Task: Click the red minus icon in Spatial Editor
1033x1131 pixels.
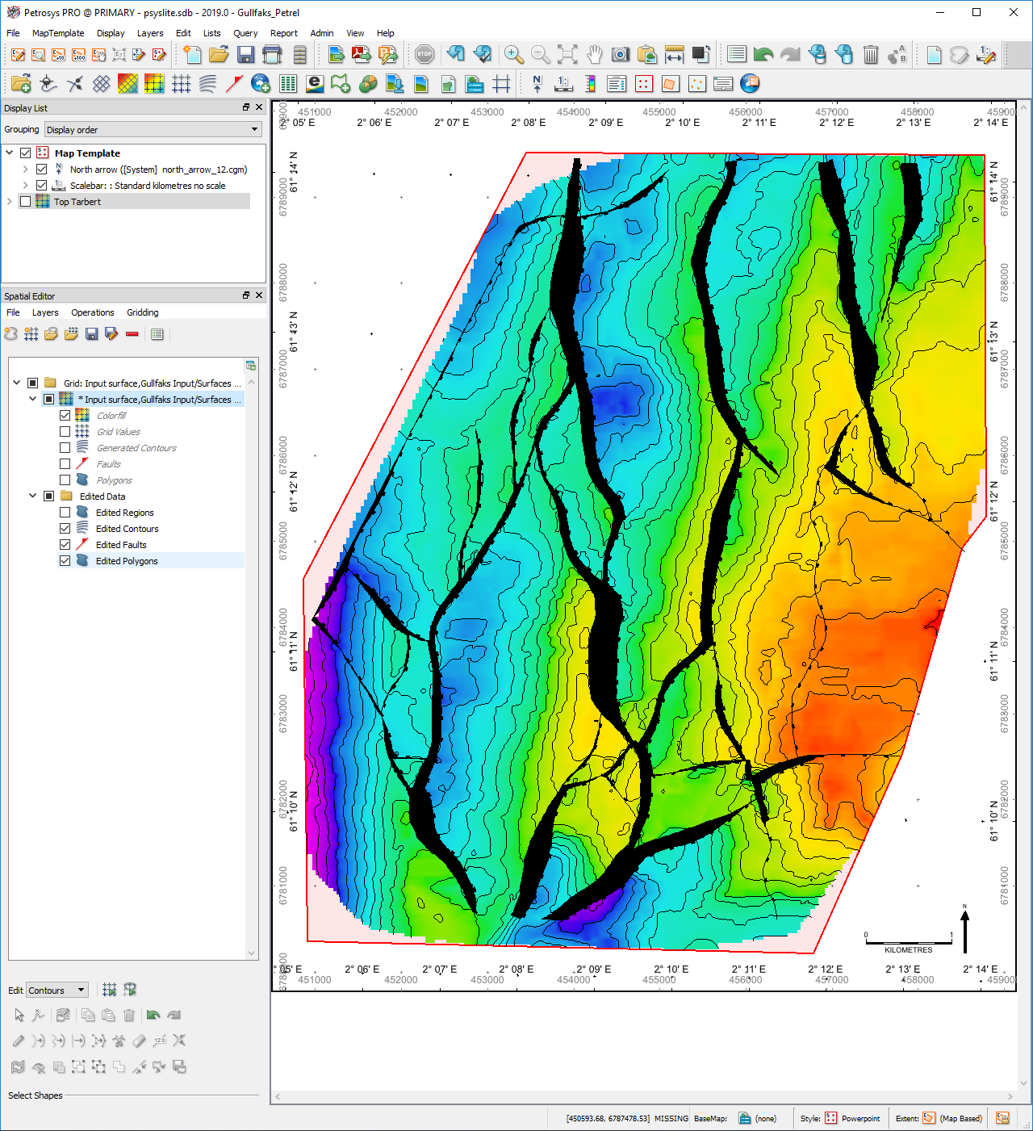Action: (x=132, y=334)
